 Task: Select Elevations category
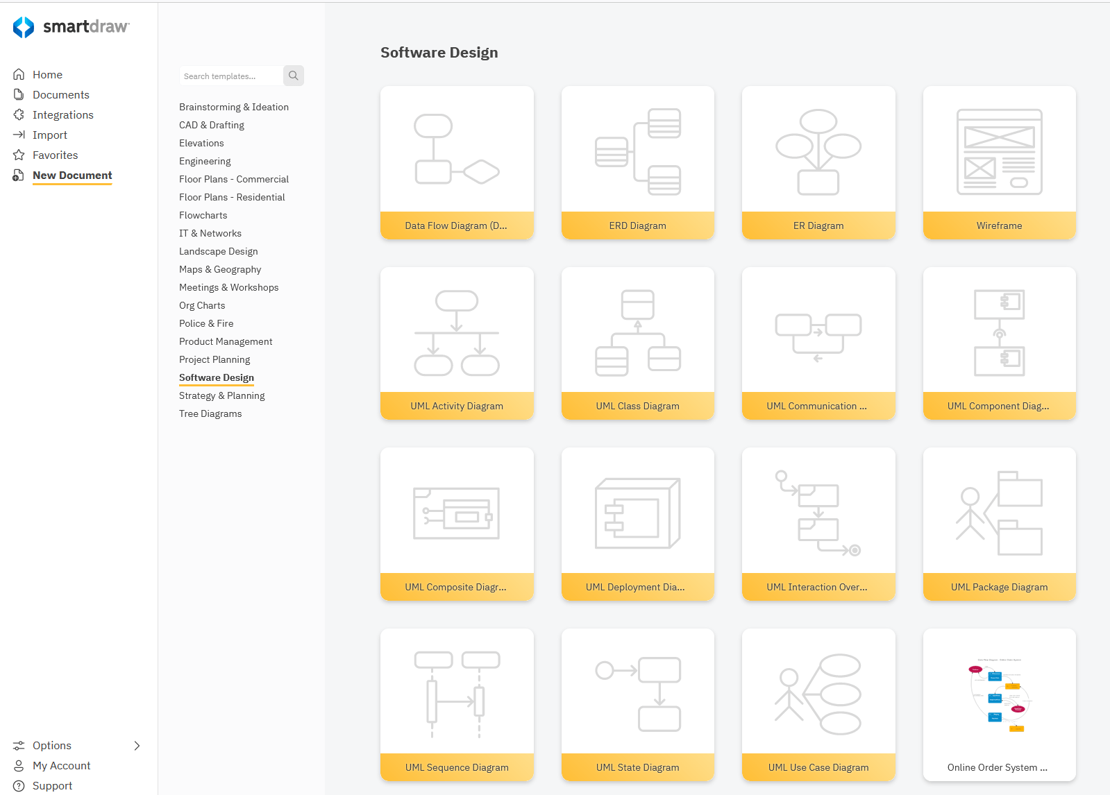click(201, 143)
